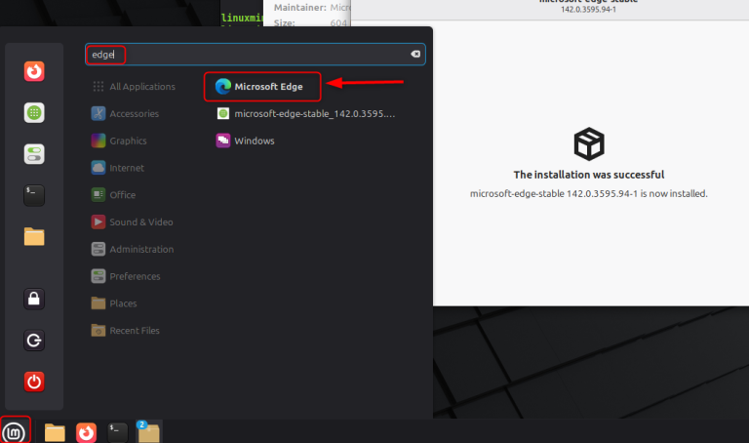The image size is (749, 443).
Task: Click the package box icon in installer window
Action: click(x=588, y=143)
